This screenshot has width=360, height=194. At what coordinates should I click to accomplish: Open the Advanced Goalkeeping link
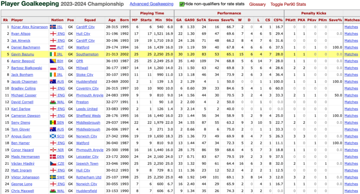tap(151, 4)
